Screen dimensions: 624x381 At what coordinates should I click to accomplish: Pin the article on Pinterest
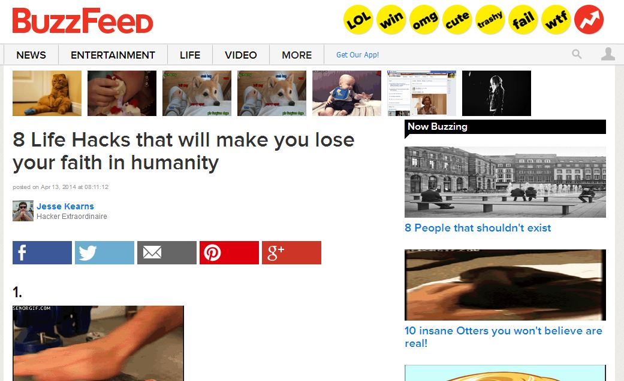click(229, 252)
